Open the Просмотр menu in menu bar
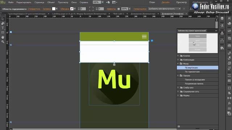 pyautogui.click(x=63, y=3)
